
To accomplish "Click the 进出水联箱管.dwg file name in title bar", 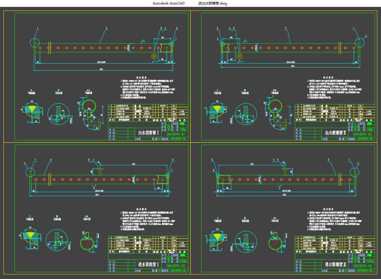I will point(212,3).
